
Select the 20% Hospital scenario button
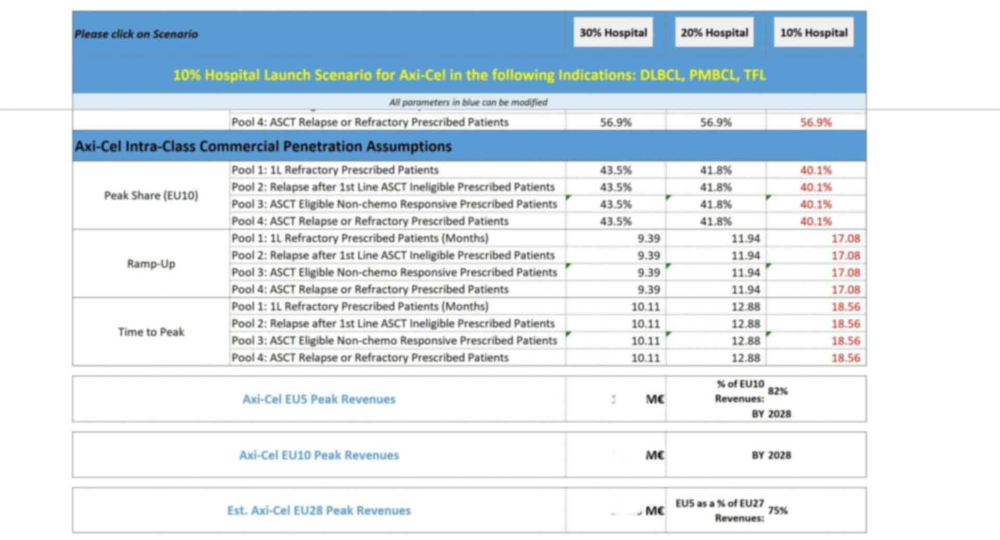click(714, 32)
